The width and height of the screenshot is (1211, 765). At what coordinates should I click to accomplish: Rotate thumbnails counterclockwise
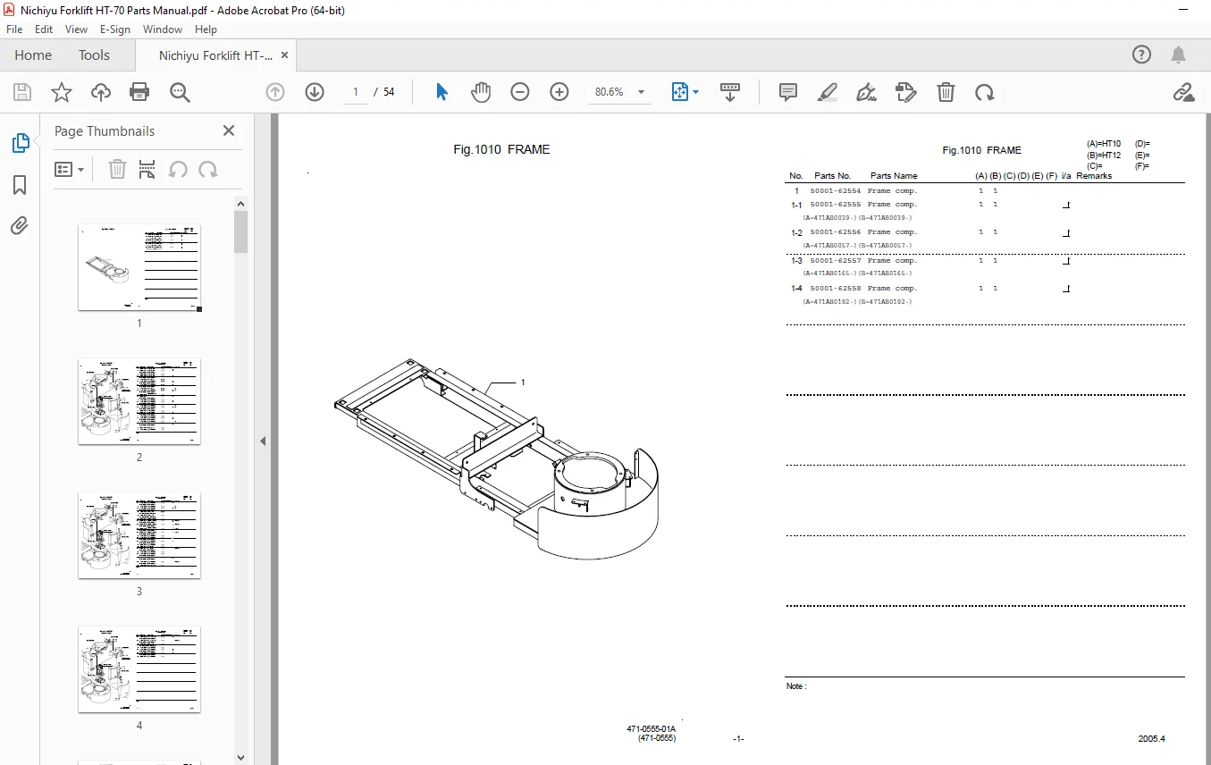[x=178, y=170]
